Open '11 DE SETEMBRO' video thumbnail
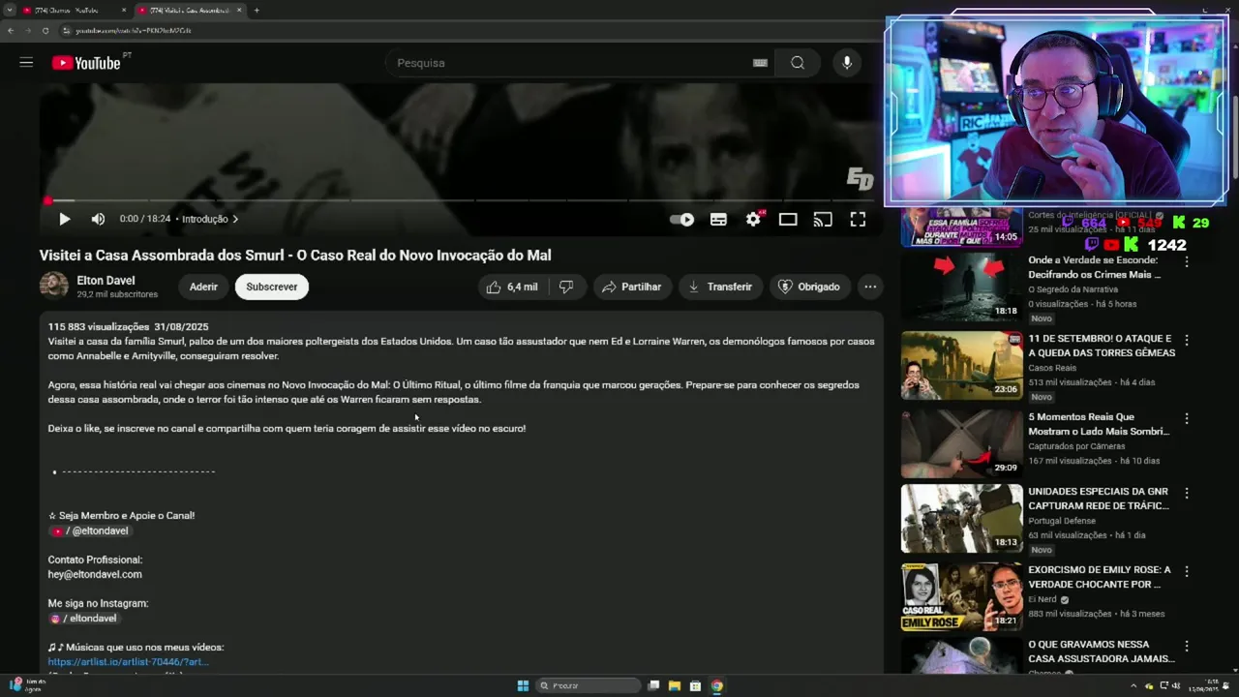 pyautogui.click(x=961, y=366)
